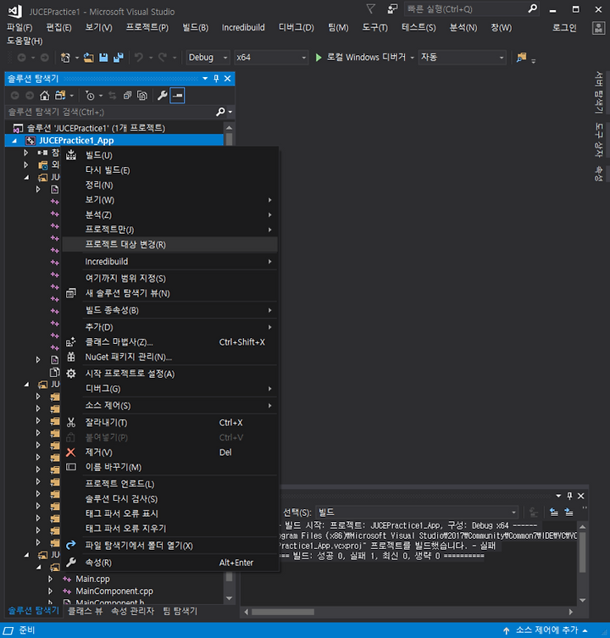Open Solution Explorer properties wrench icon
Viewport: 610px width, 638px height.
click(162, 96)
